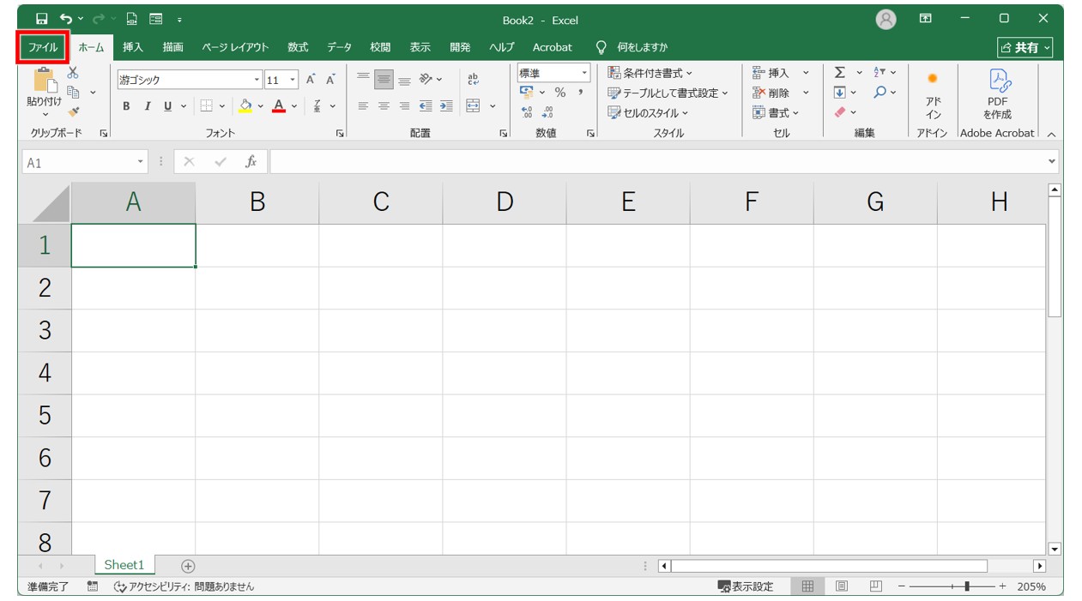Image resolution: width=1082 pixels, height=601 pixels.
Task: Click the orientation (angled text) icon
Action: tap(426, 80)
